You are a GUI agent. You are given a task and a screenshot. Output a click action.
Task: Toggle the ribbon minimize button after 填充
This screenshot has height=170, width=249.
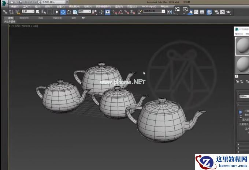click(84, 18)
